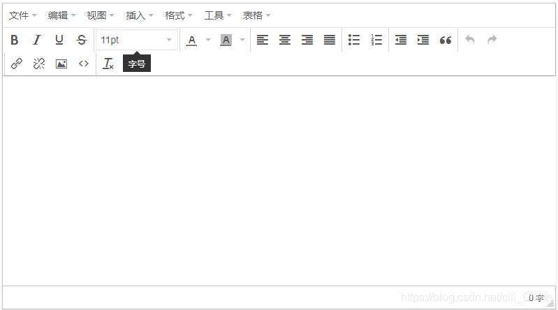Viewport: 558px width, 310px height.
Task: Open the 文件 menu
Action: [x=23, y=15]
